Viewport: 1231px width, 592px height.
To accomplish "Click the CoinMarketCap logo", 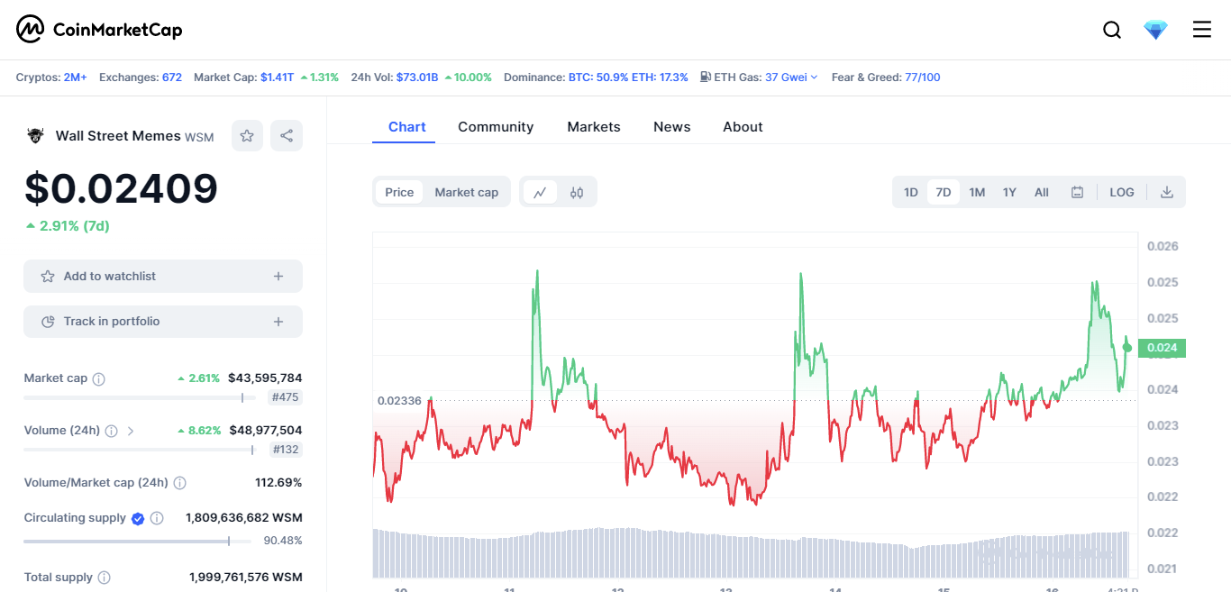I will tap(99, 30).
